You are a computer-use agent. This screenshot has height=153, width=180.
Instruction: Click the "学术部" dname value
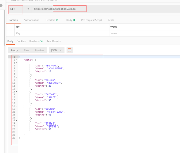tap(52, 126)
